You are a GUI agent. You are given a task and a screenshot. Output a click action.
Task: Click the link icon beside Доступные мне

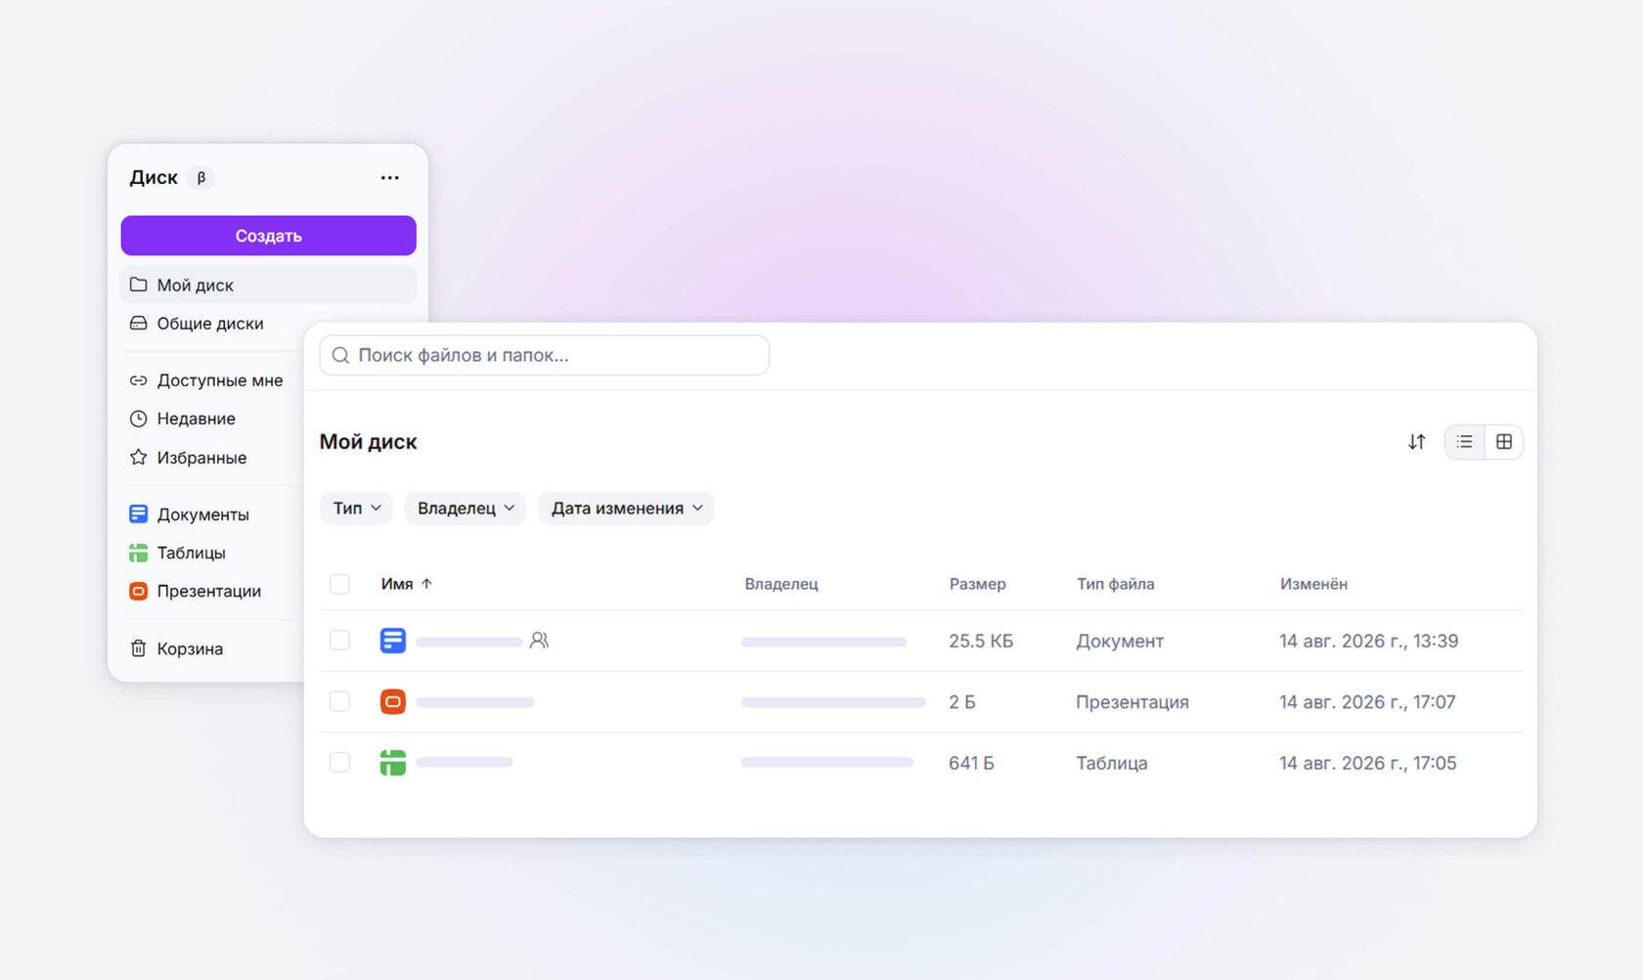139,380
